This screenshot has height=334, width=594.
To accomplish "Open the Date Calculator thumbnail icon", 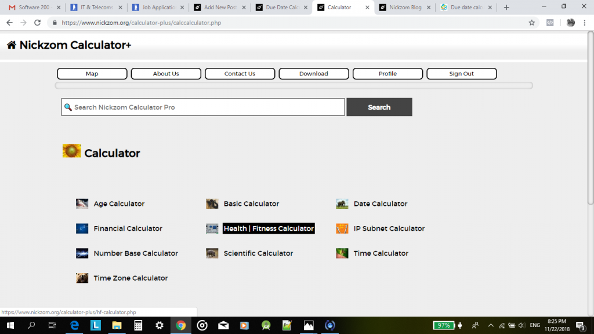I will click(x=342, y=204).
